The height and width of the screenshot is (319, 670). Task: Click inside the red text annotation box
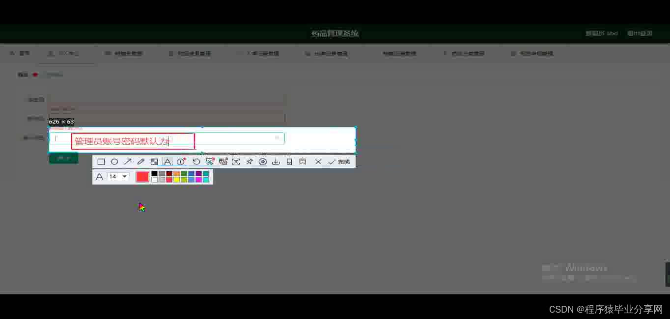[133, 141]
